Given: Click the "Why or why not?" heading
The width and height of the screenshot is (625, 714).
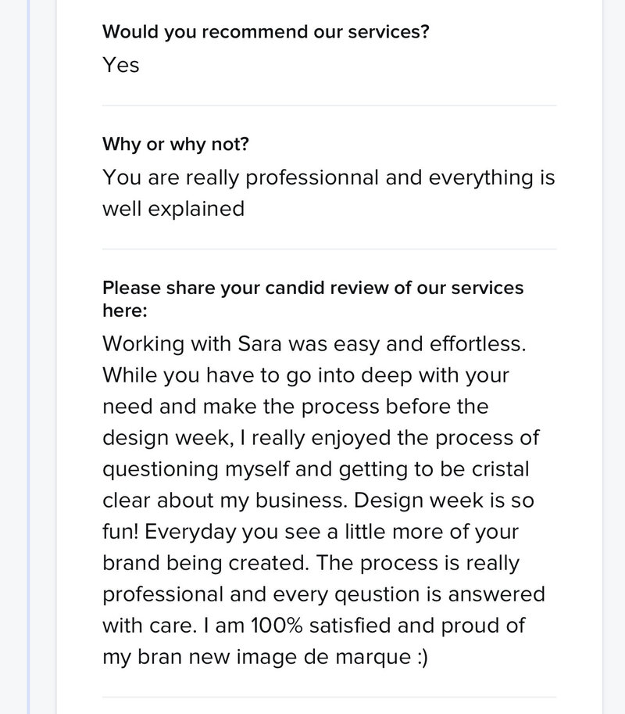Looking at the screenshot, I should tap(176, 144).
